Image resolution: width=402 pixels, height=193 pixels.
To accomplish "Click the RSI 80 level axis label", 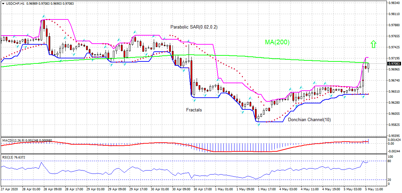I will [x=389, y=161].
